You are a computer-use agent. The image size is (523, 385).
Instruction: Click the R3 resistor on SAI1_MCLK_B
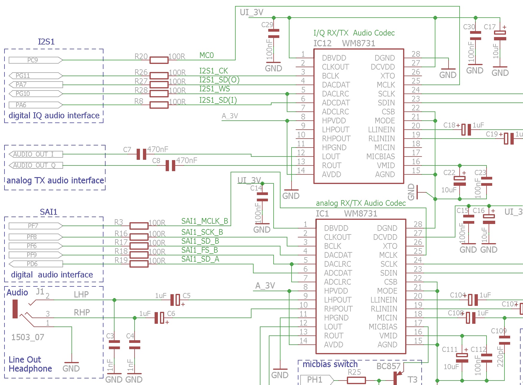tap(139, 226)
